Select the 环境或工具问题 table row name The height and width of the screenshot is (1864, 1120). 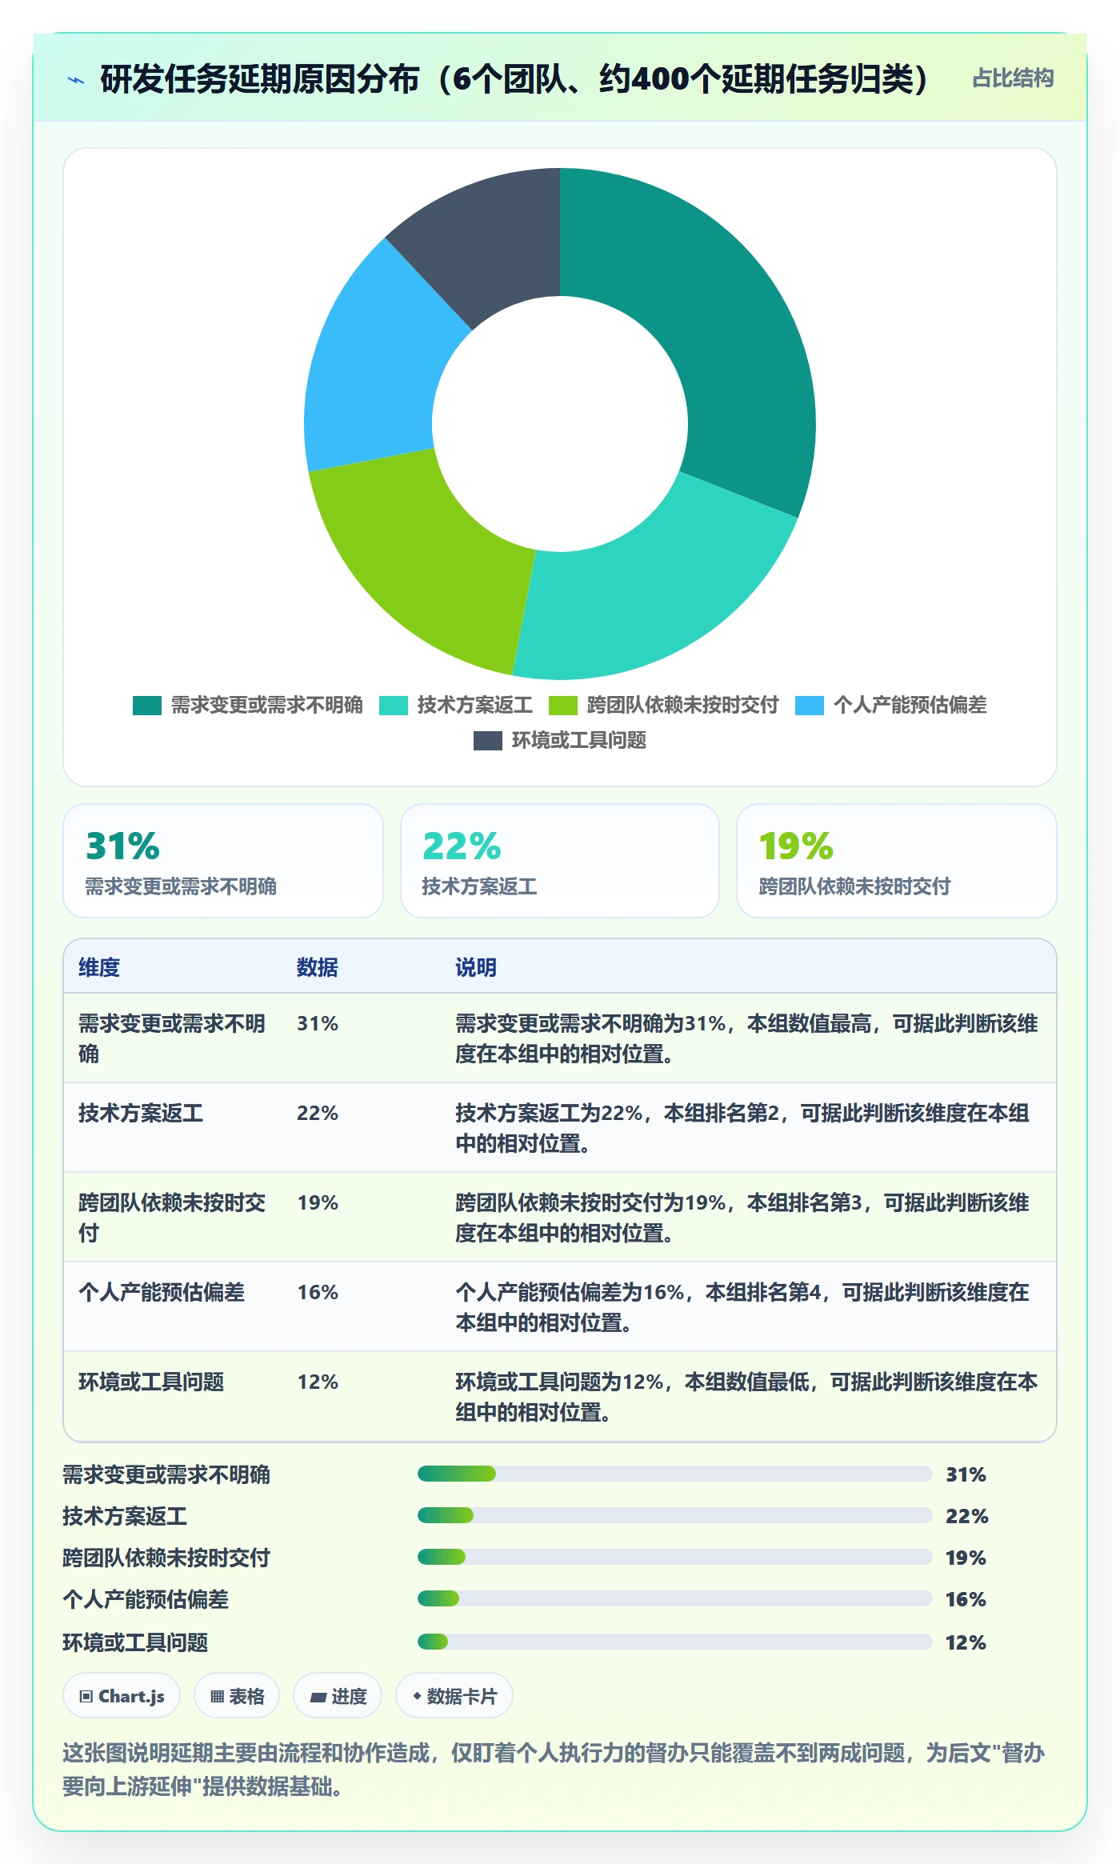151,1382
